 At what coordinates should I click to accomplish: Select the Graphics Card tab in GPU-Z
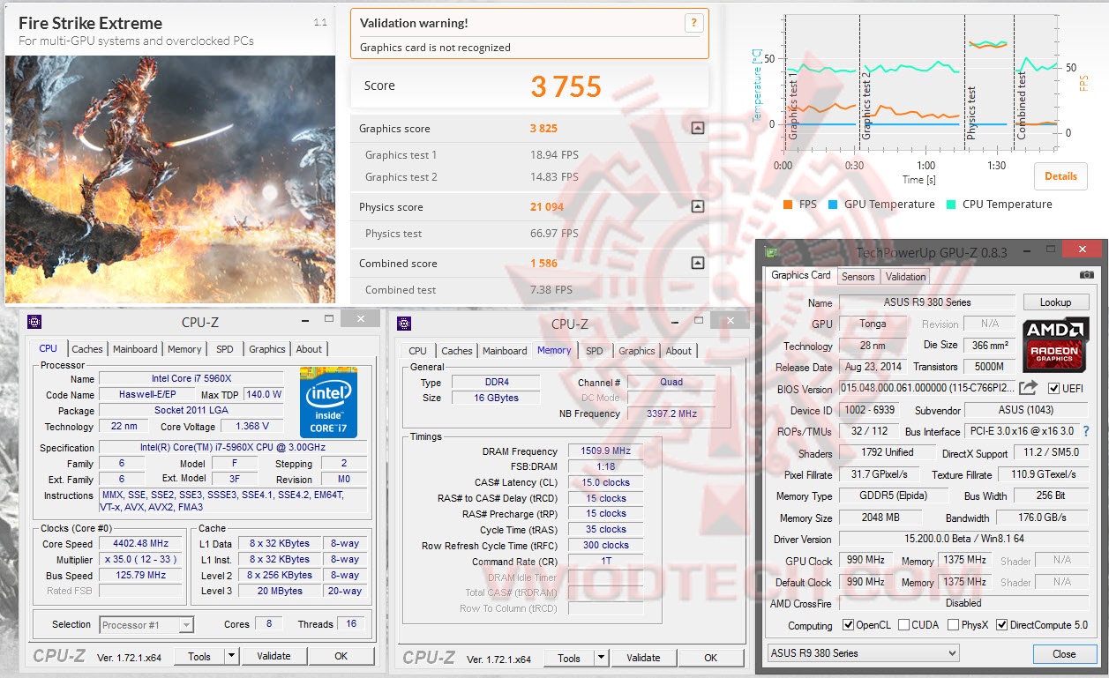(x=800, y=275)
